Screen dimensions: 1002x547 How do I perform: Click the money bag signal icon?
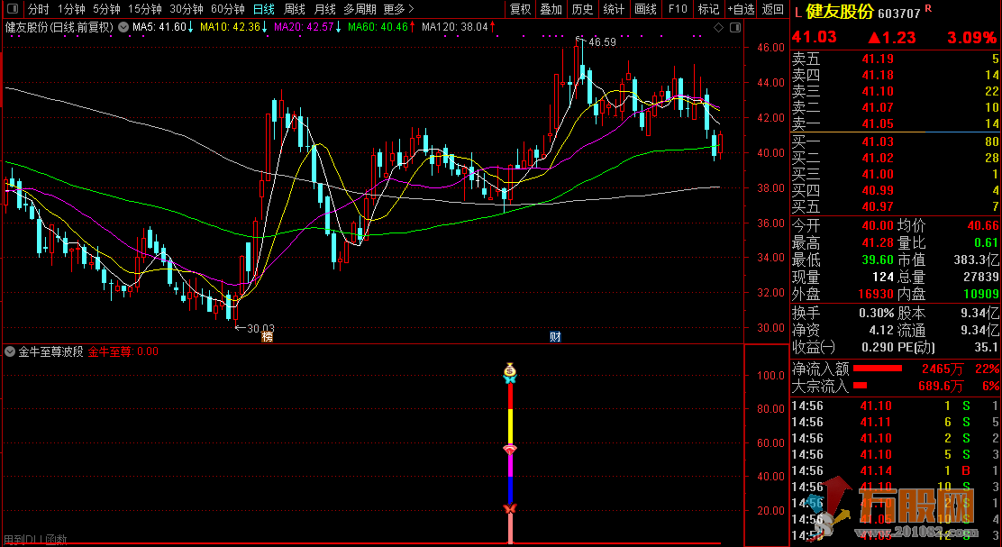pyautogui.click(x=510, y=369)
